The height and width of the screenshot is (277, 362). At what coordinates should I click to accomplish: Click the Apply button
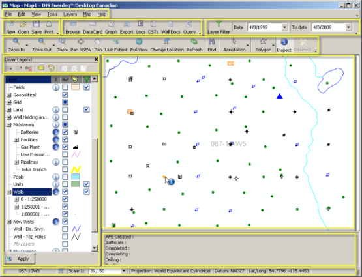[20, 259]
